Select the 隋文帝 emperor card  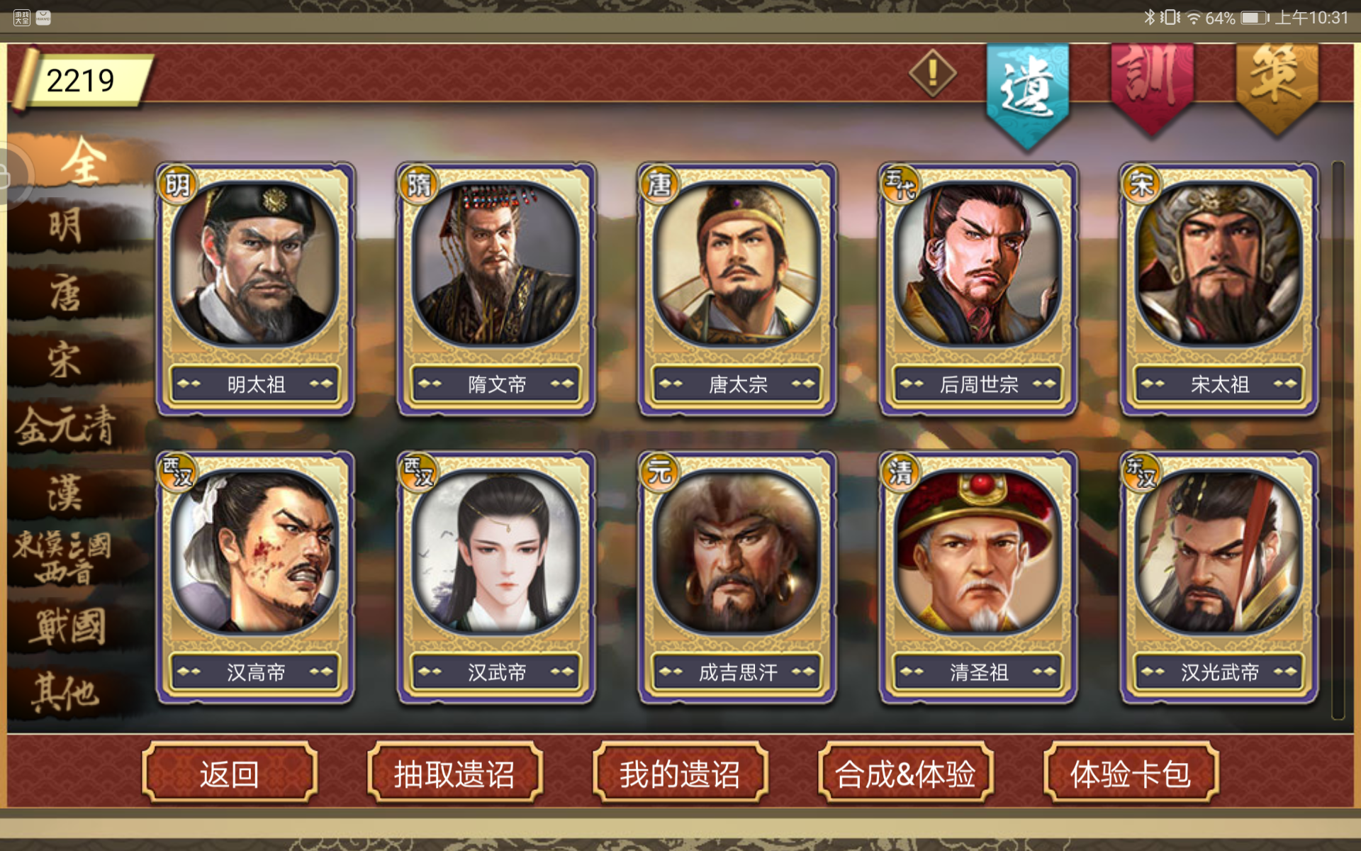(x=496, y=289)
